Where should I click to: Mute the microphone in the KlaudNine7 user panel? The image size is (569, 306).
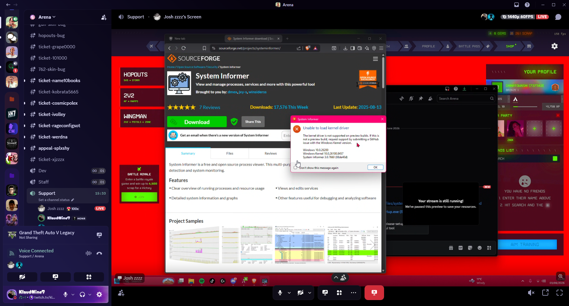point(65,294)
